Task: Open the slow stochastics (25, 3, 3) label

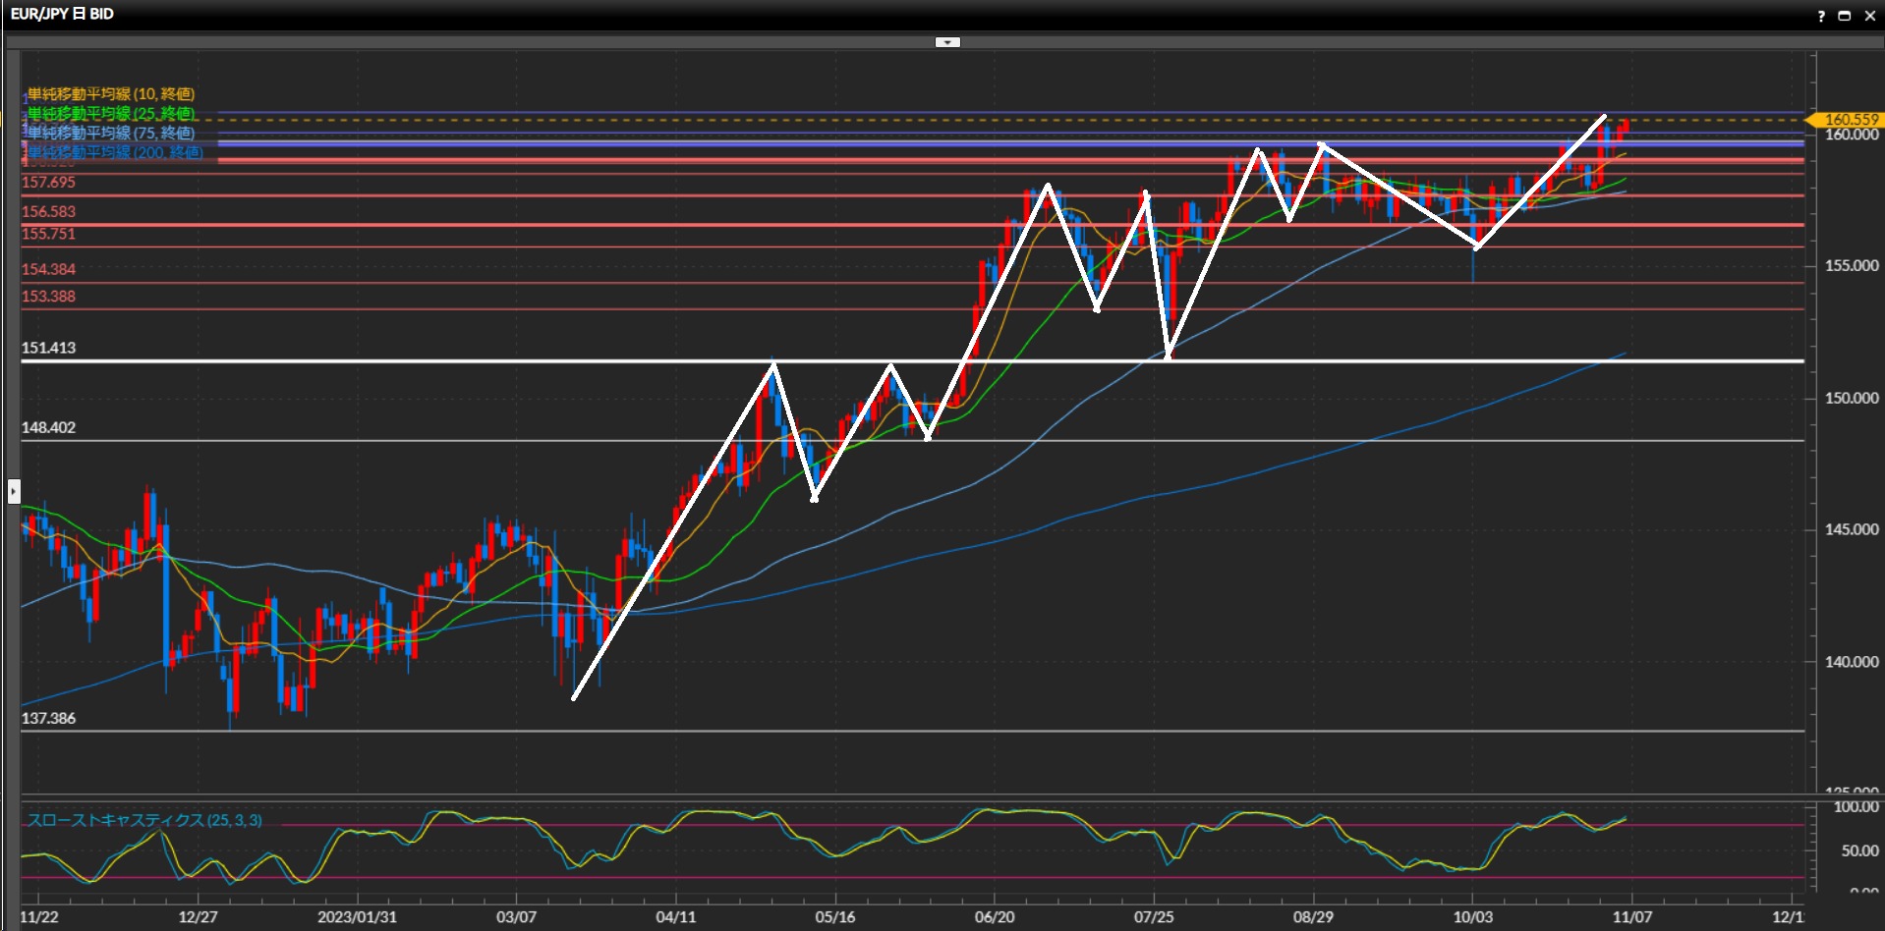Action: [x=144, y=820]
